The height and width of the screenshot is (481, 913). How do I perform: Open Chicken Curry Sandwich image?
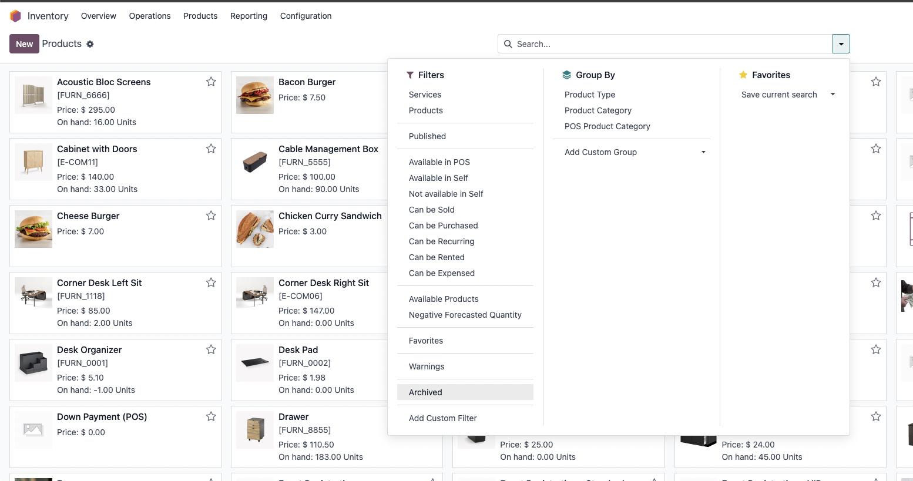pyautogui.click(x=255, y=229)
